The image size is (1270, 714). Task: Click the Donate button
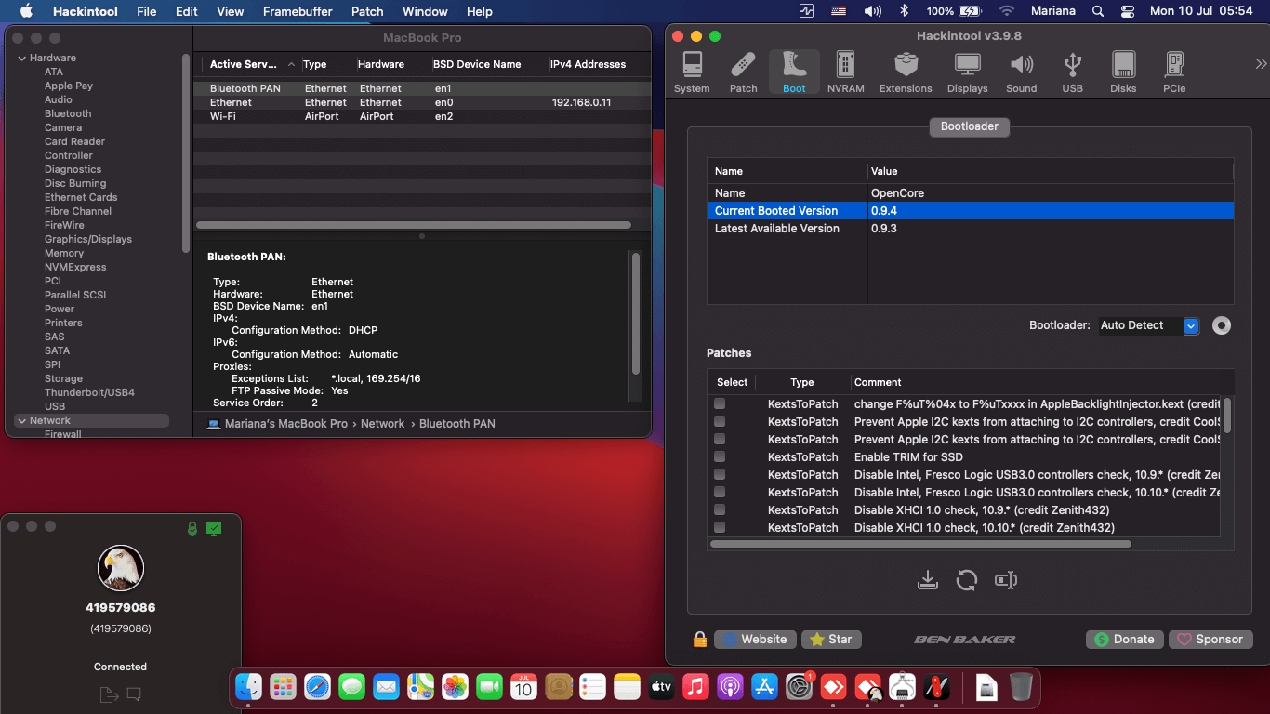[1125, 640]
